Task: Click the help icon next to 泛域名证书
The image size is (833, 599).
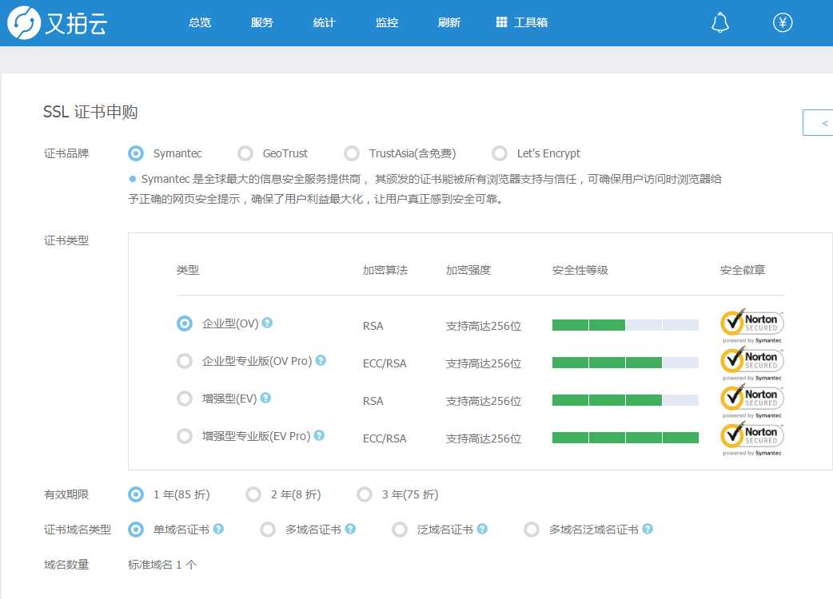Action: click(x=482, y=529)
